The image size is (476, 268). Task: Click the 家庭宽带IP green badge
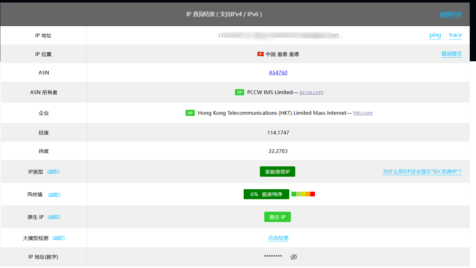277,172
